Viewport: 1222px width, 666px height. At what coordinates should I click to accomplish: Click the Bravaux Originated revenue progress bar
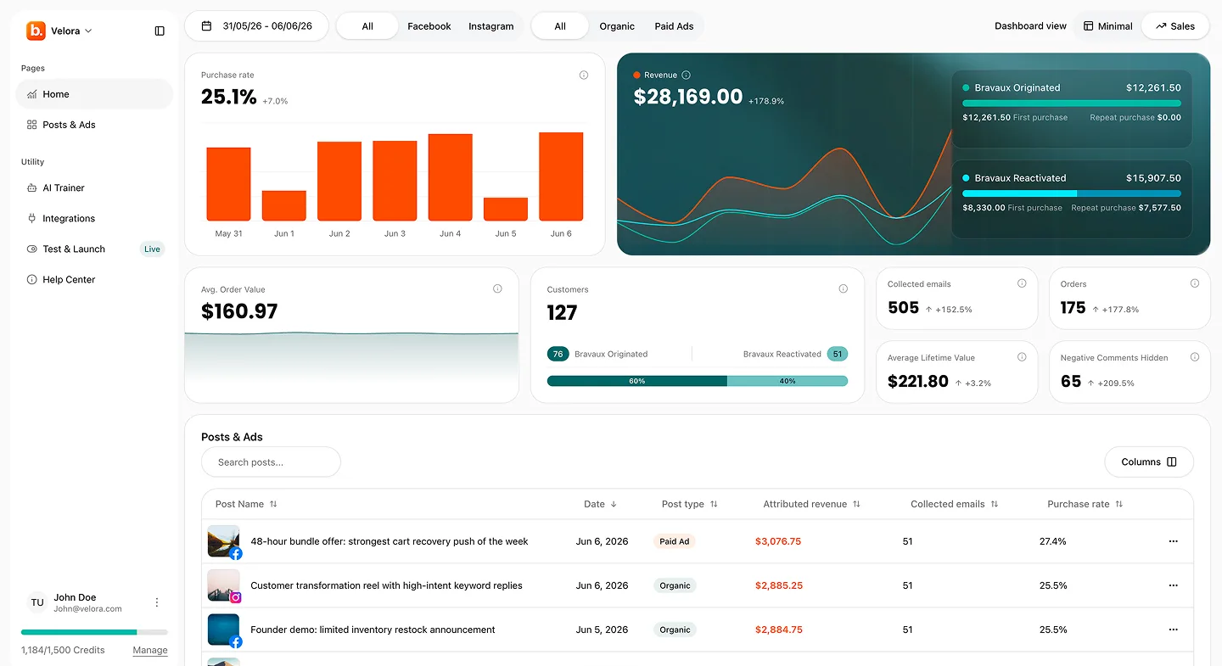[1072, 104]
